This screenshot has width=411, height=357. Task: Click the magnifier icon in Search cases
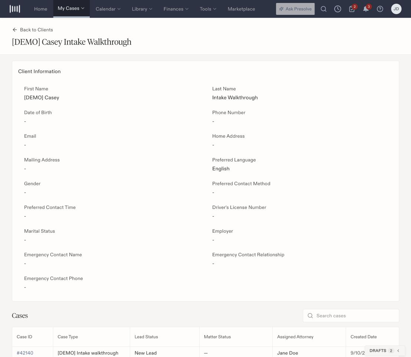coord(310,315)
